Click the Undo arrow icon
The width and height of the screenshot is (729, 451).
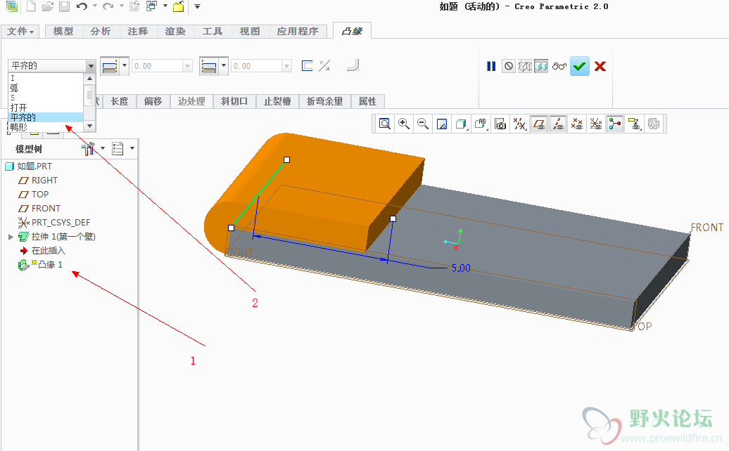pyautogui.click(x=82, y=6)
